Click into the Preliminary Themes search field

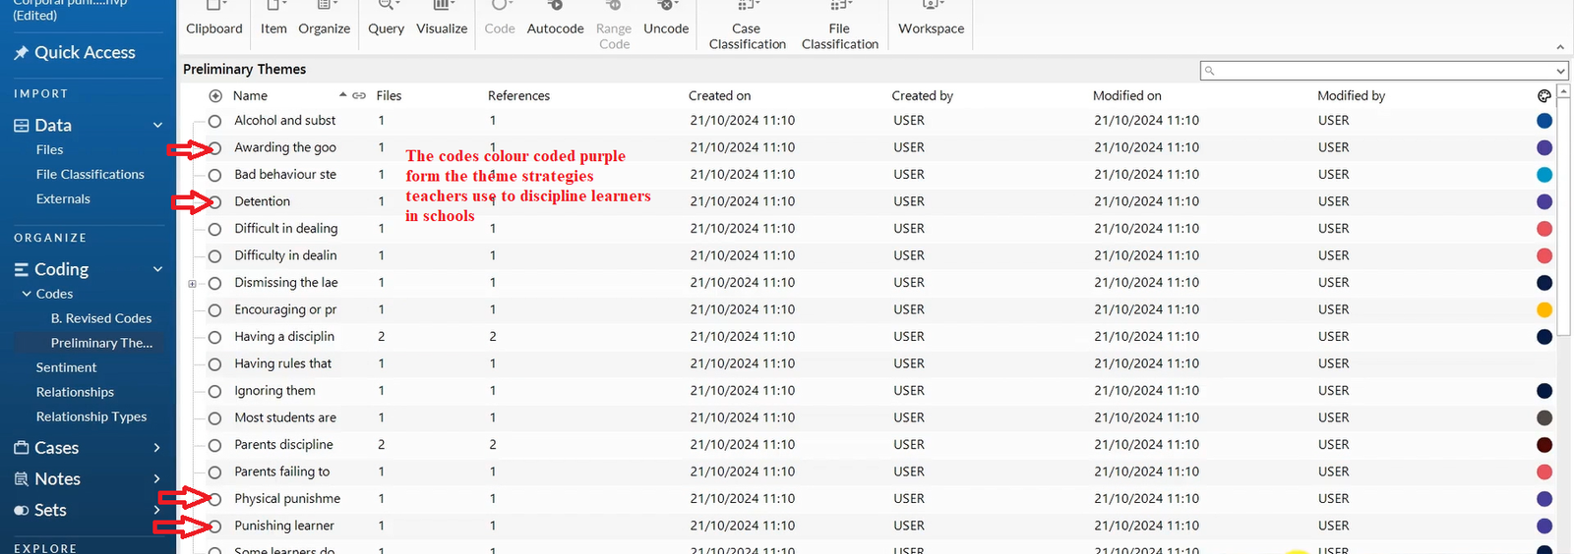tap(1377, 71)
